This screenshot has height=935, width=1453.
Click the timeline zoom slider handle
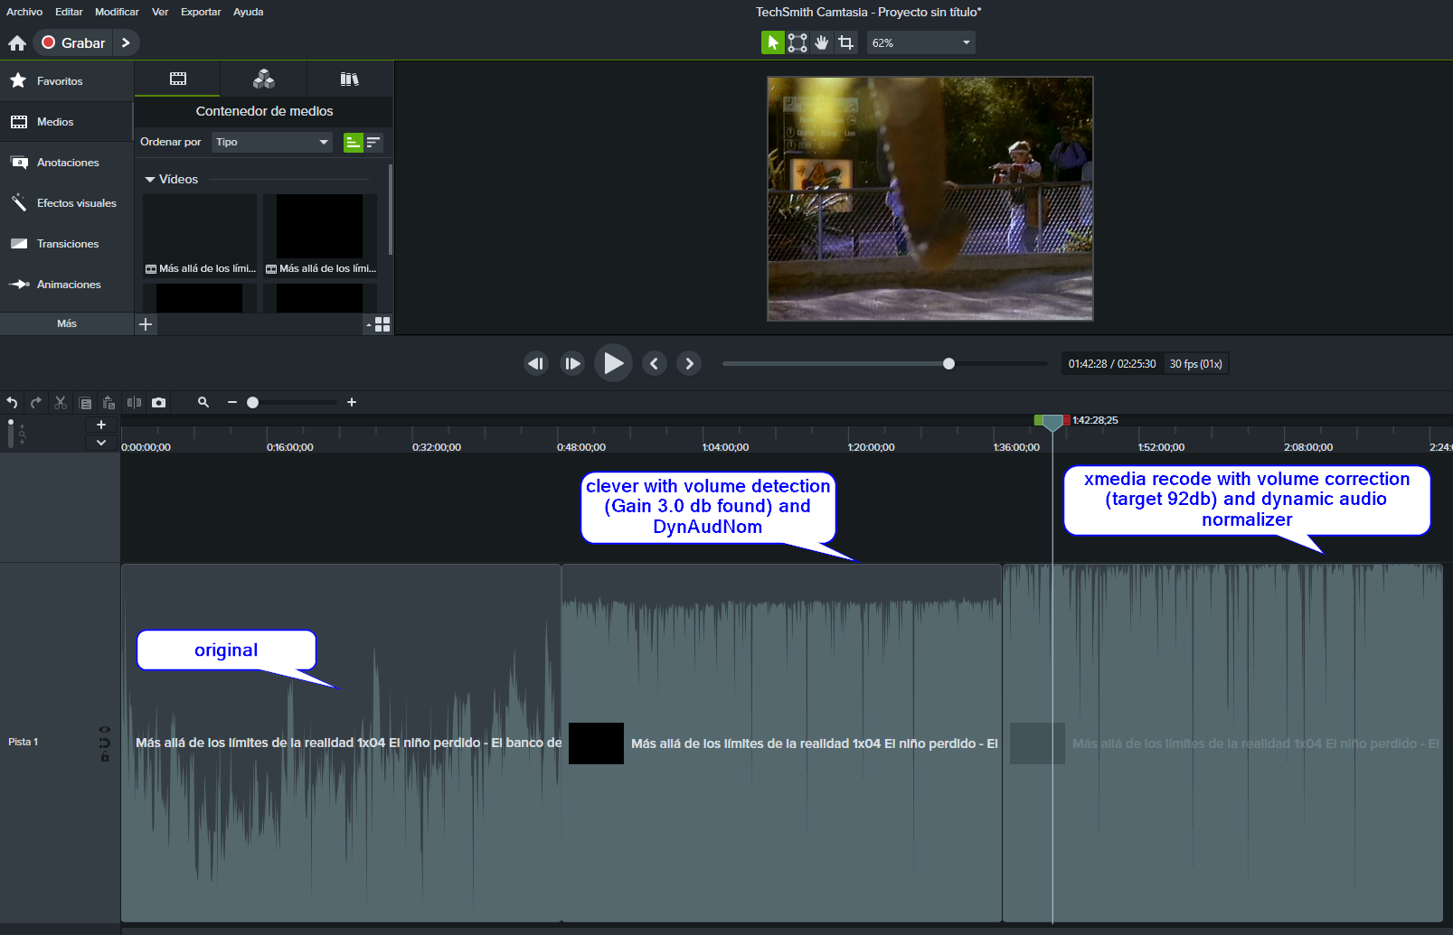[x=253, y=403]
